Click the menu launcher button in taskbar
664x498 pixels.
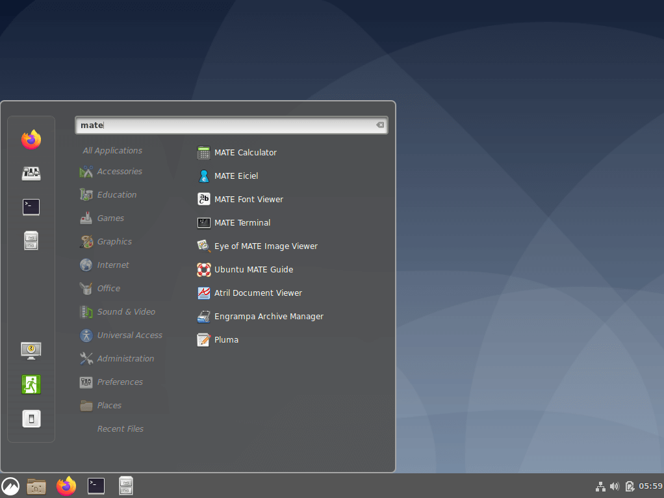[10, 486]
